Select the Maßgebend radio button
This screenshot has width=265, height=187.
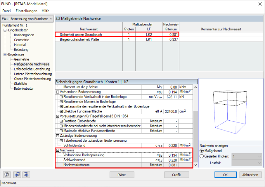[x=202, y=151]
